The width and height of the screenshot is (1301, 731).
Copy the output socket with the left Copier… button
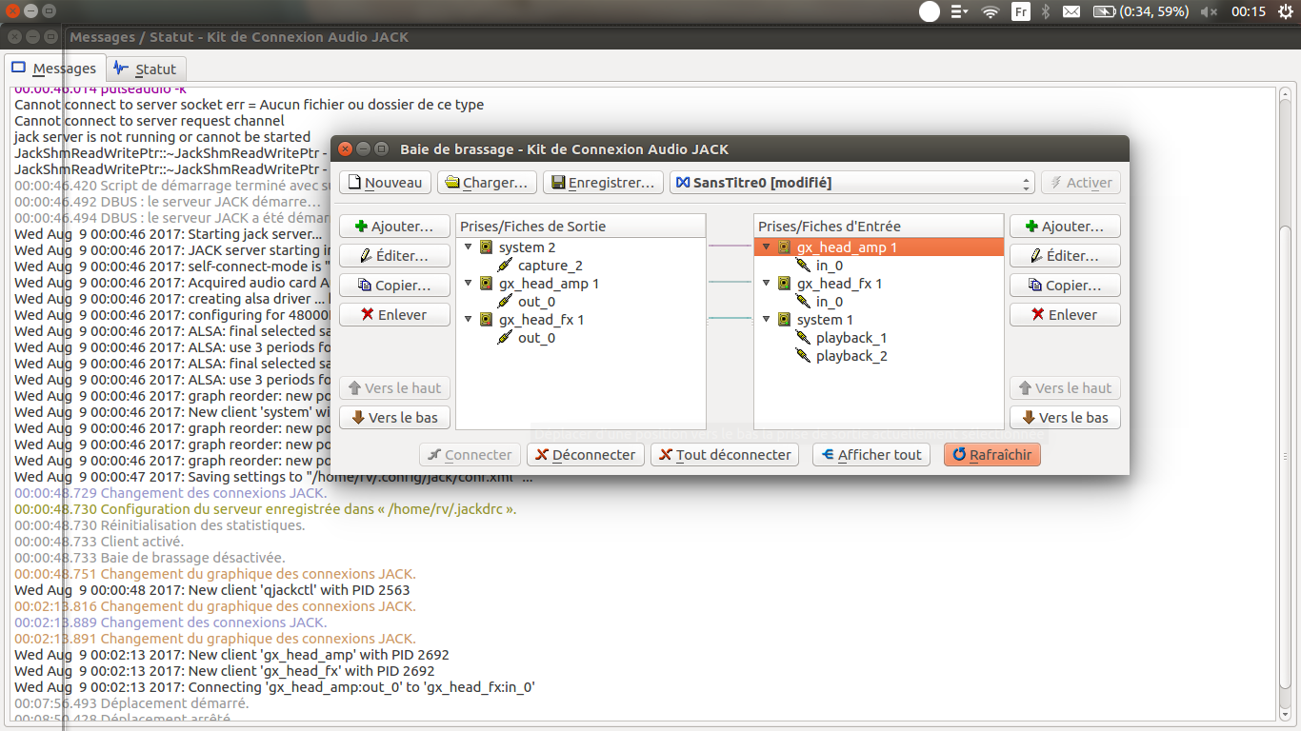[x=395, y=286]
